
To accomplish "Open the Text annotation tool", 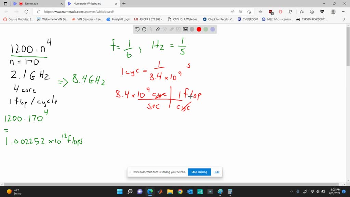I will coord(178,29).
